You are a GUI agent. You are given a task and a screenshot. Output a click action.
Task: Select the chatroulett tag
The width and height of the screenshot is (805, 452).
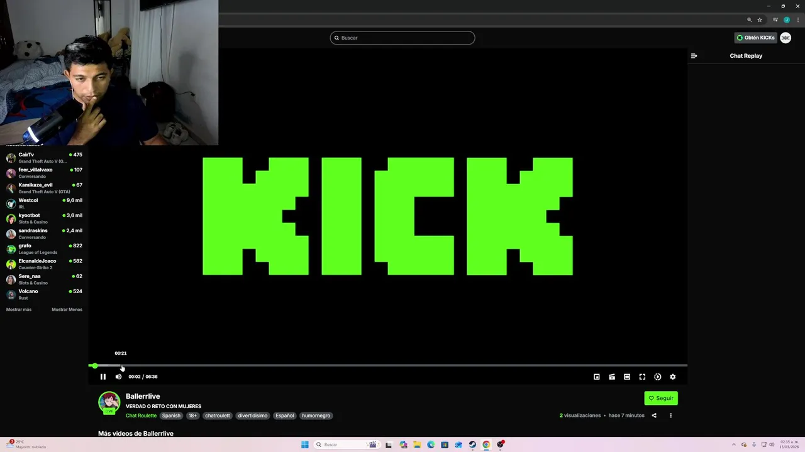point(218,416)
